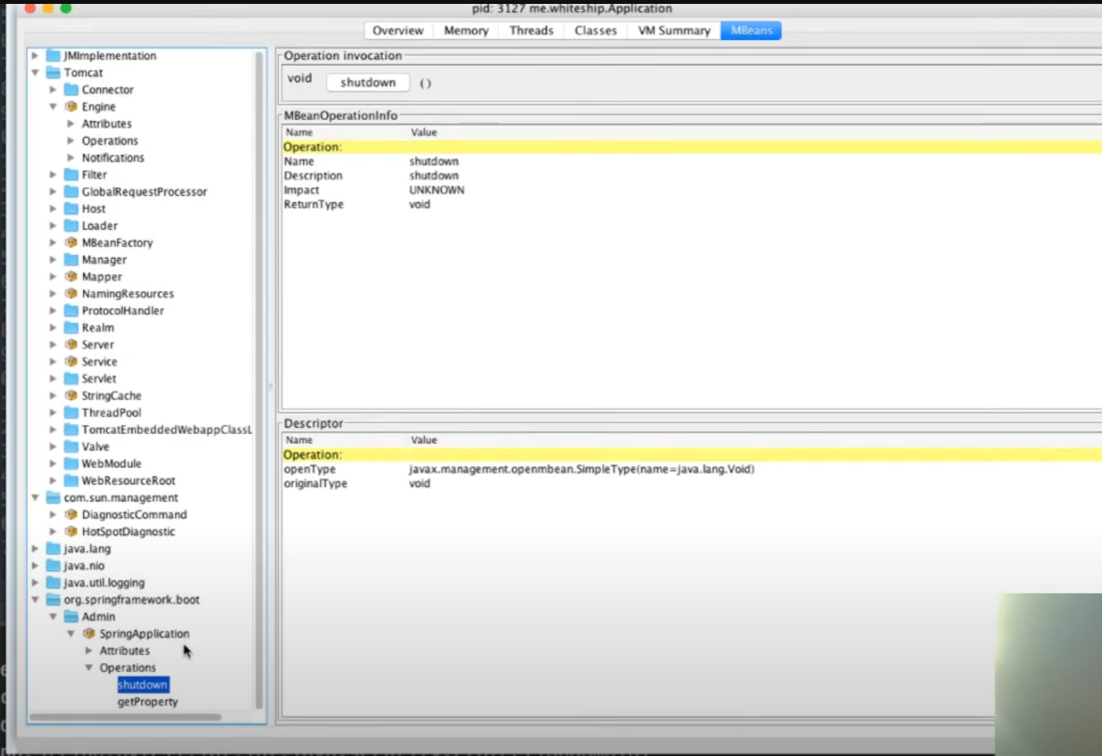
Task: Click the Admin folder icon
Action: 71,617
